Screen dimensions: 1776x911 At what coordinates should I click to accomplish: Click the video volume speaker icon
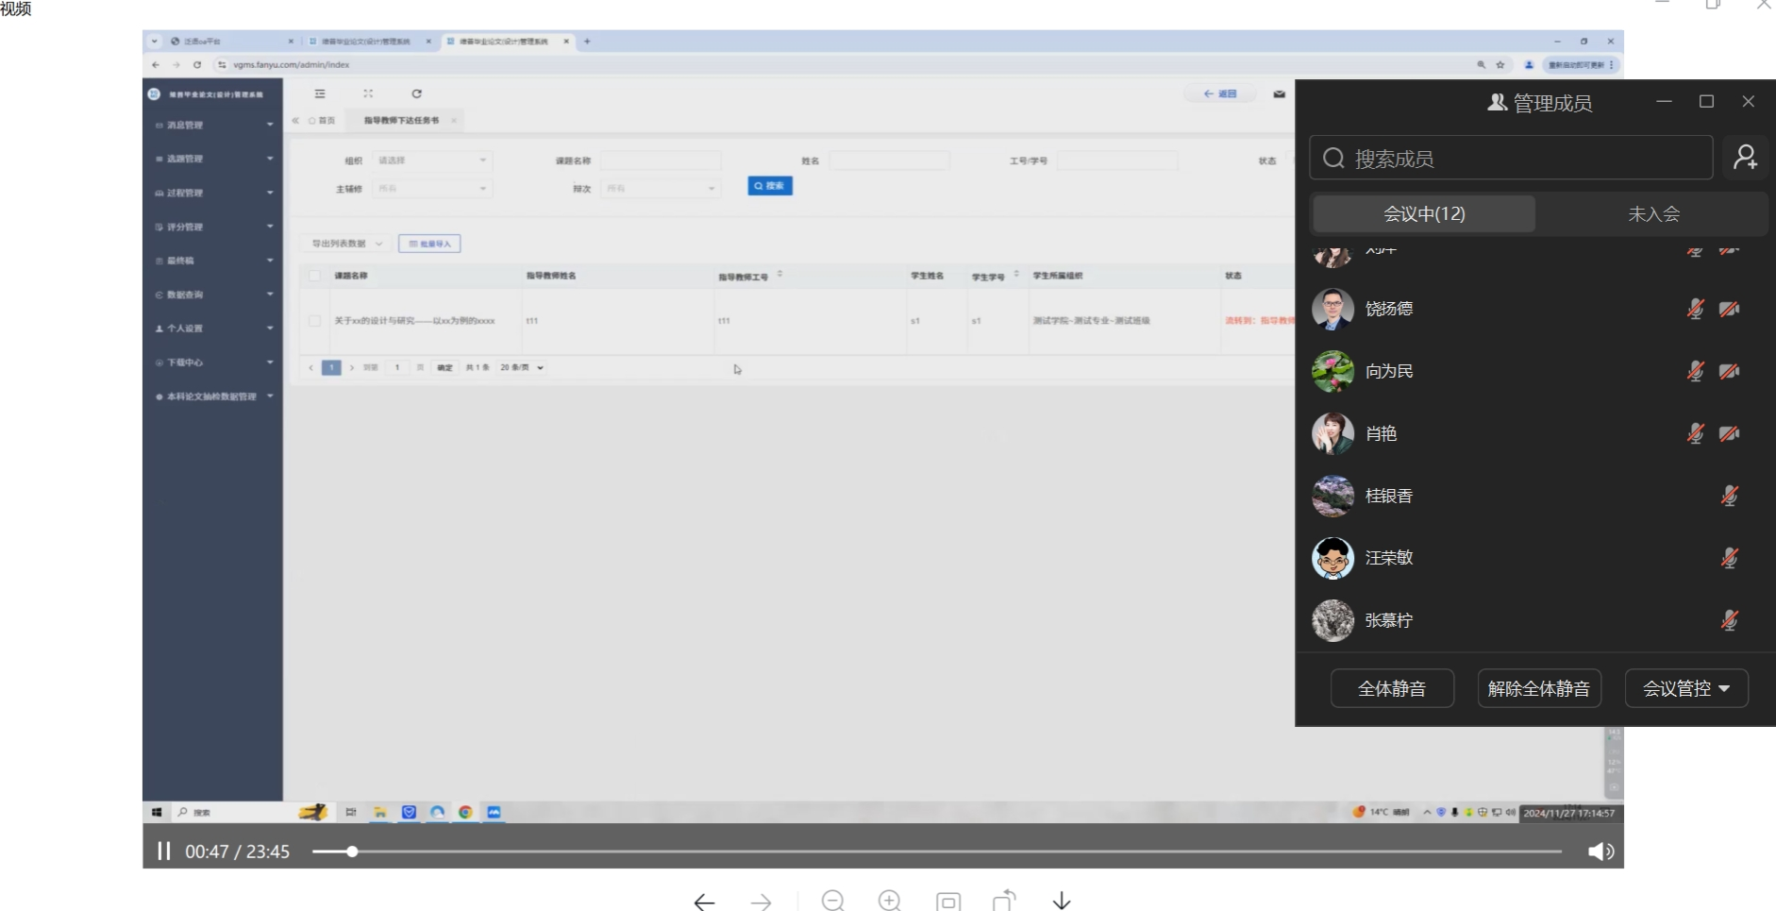click(x=1600, y=852)
